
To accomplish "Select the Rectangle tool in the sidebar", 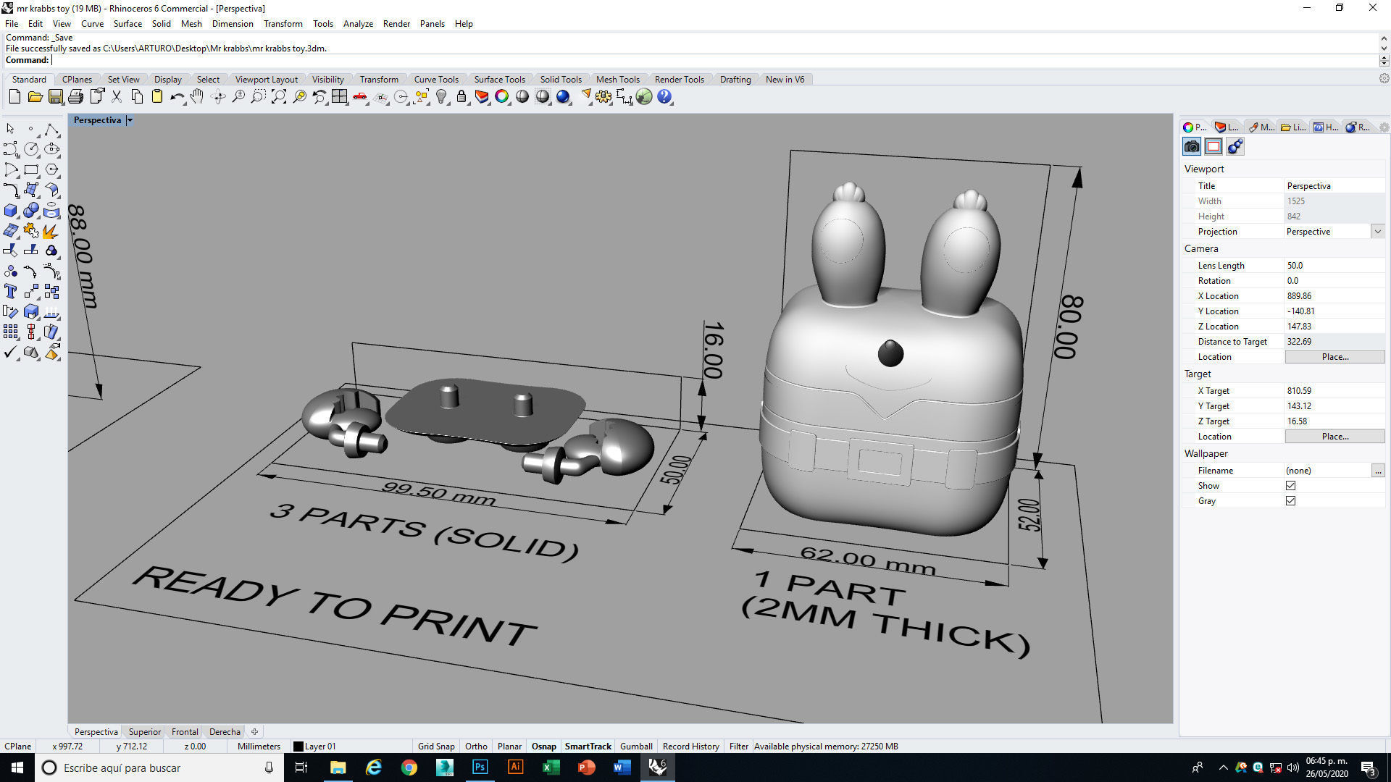I will (x=31, y=169).
